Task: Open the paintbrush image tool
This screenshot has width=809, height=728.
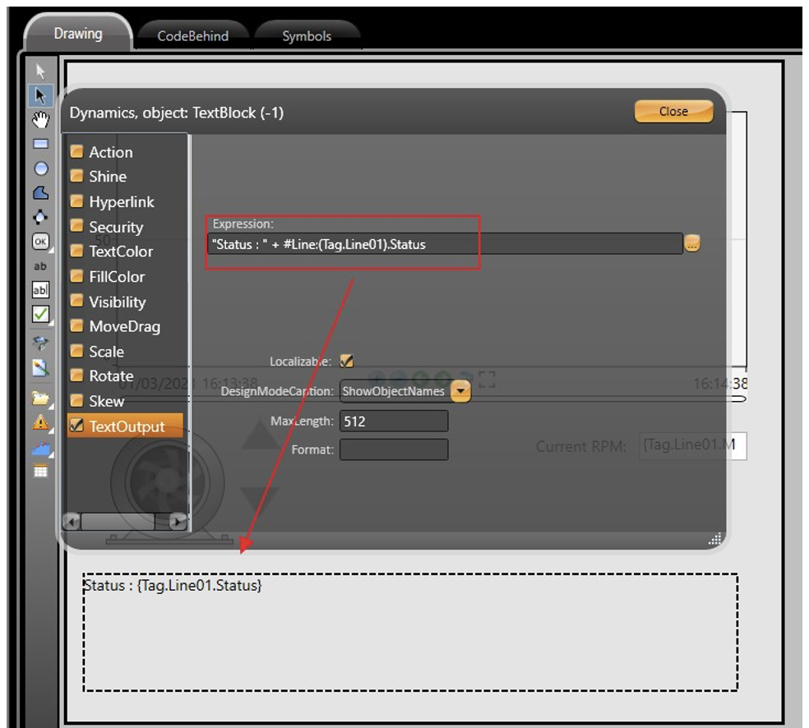Action: tap(40, 367)
